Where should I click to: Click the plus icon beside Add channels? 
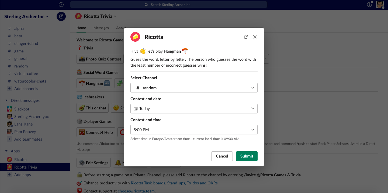(x=9, y=88)
